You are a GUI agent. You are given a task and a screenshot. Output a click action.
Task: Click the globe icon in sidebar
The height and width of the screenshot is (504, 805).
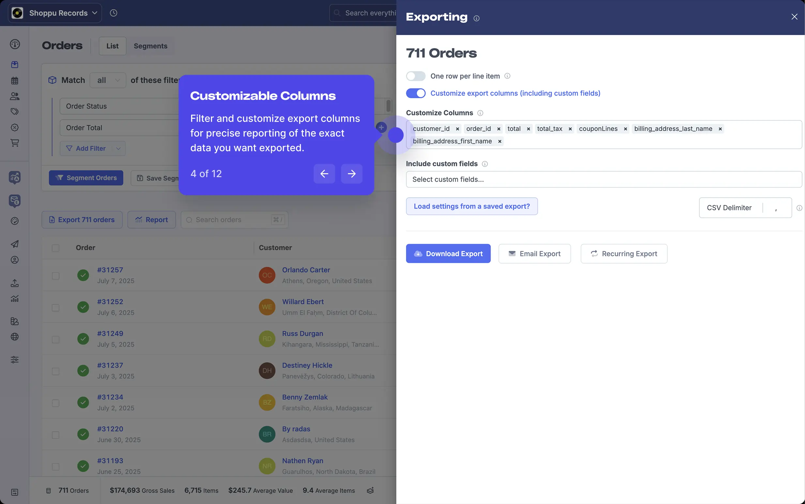(15, 337)
